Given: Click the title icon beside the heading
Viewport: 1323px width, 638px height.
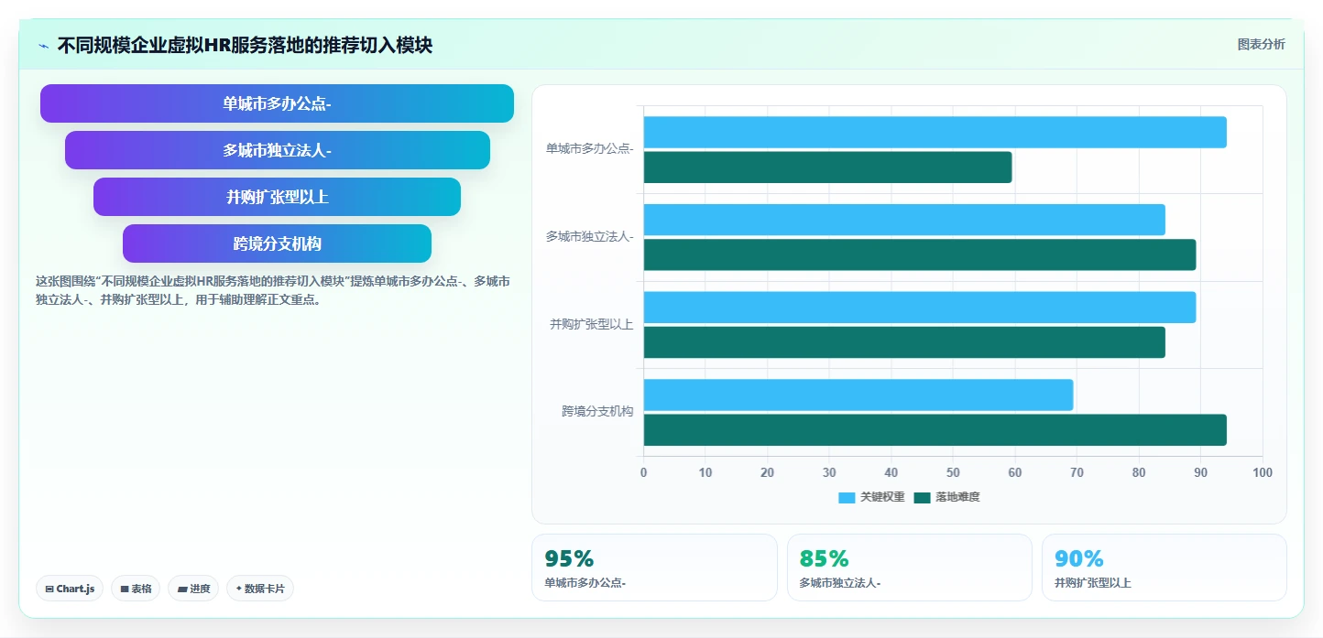Looking at the screenshot, I should click(43, 46).
